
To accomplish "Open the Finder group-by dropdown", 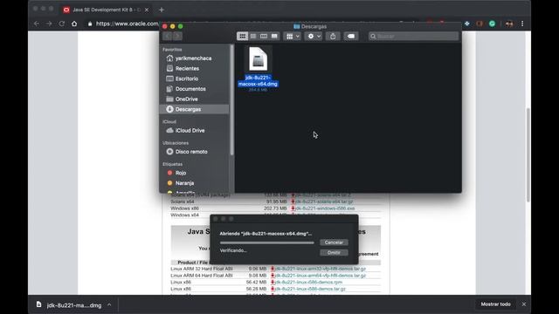I will click(293, 36).
